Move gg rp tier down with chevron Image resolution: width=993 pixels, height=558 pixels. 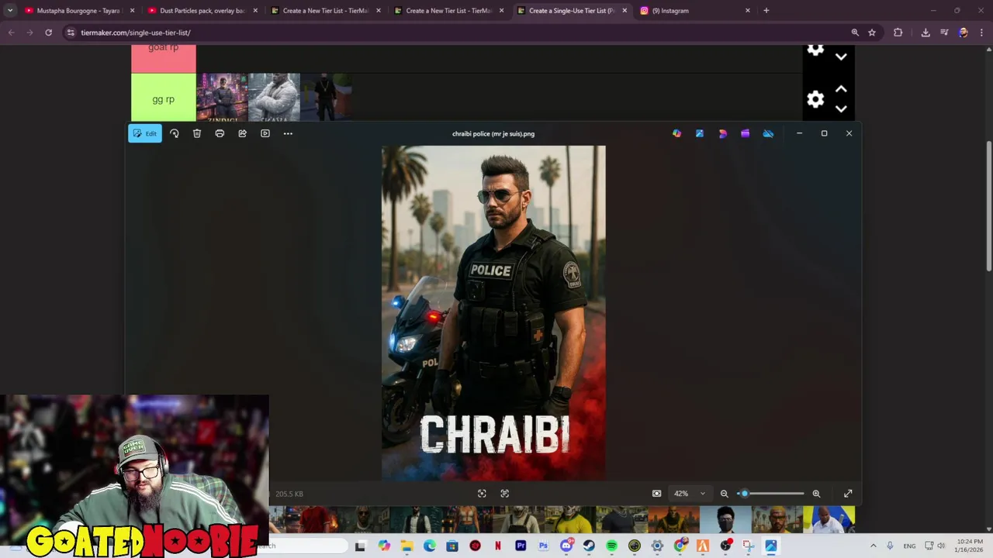841,109
